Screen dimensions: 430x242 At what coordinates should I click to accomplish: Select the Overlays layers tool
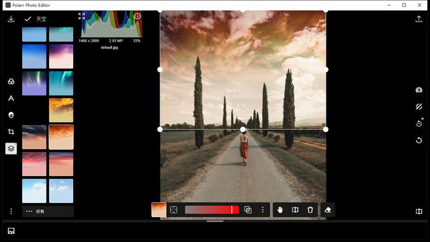[x=11, y=149]
